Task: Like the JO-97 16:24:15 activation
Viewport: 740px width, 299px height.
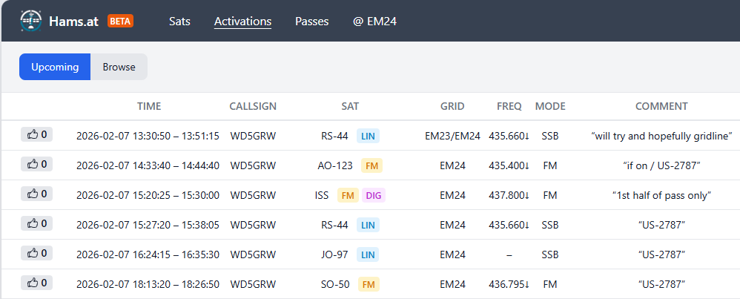Action: pyautogui.click(x=37, y=253)
